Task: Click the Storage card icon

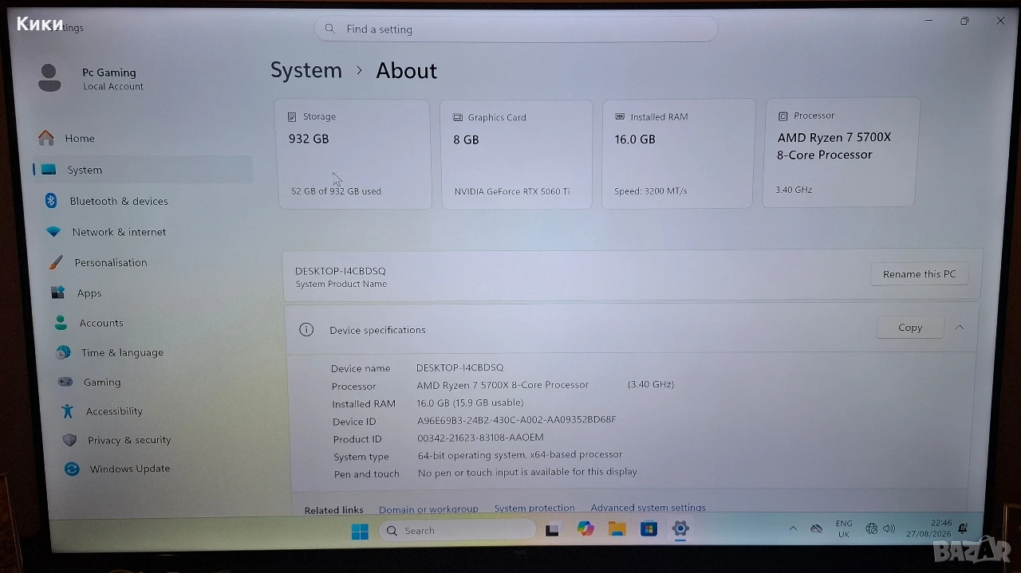Action: click(292, 116)
